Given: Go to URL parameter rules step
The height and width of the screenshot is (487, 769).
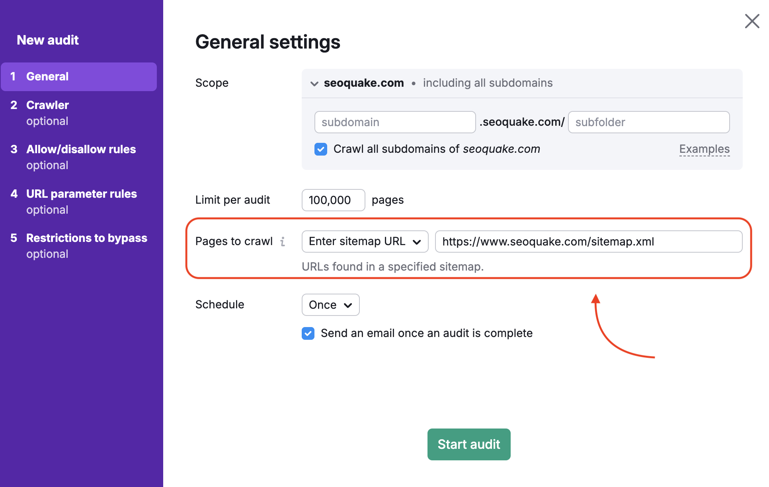Looking at the screenshot, I should [81, 194].
